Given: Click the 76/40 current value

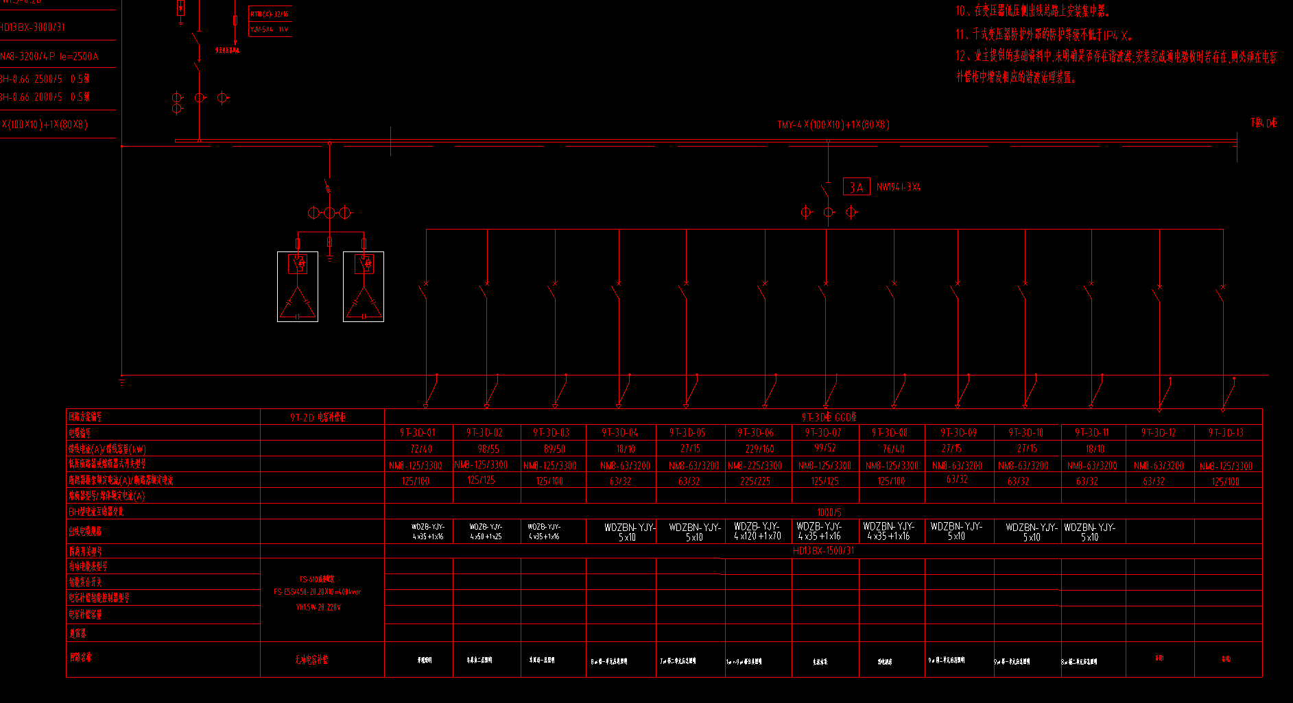Looking at the screenshot, I should click(x=893, y=449).
